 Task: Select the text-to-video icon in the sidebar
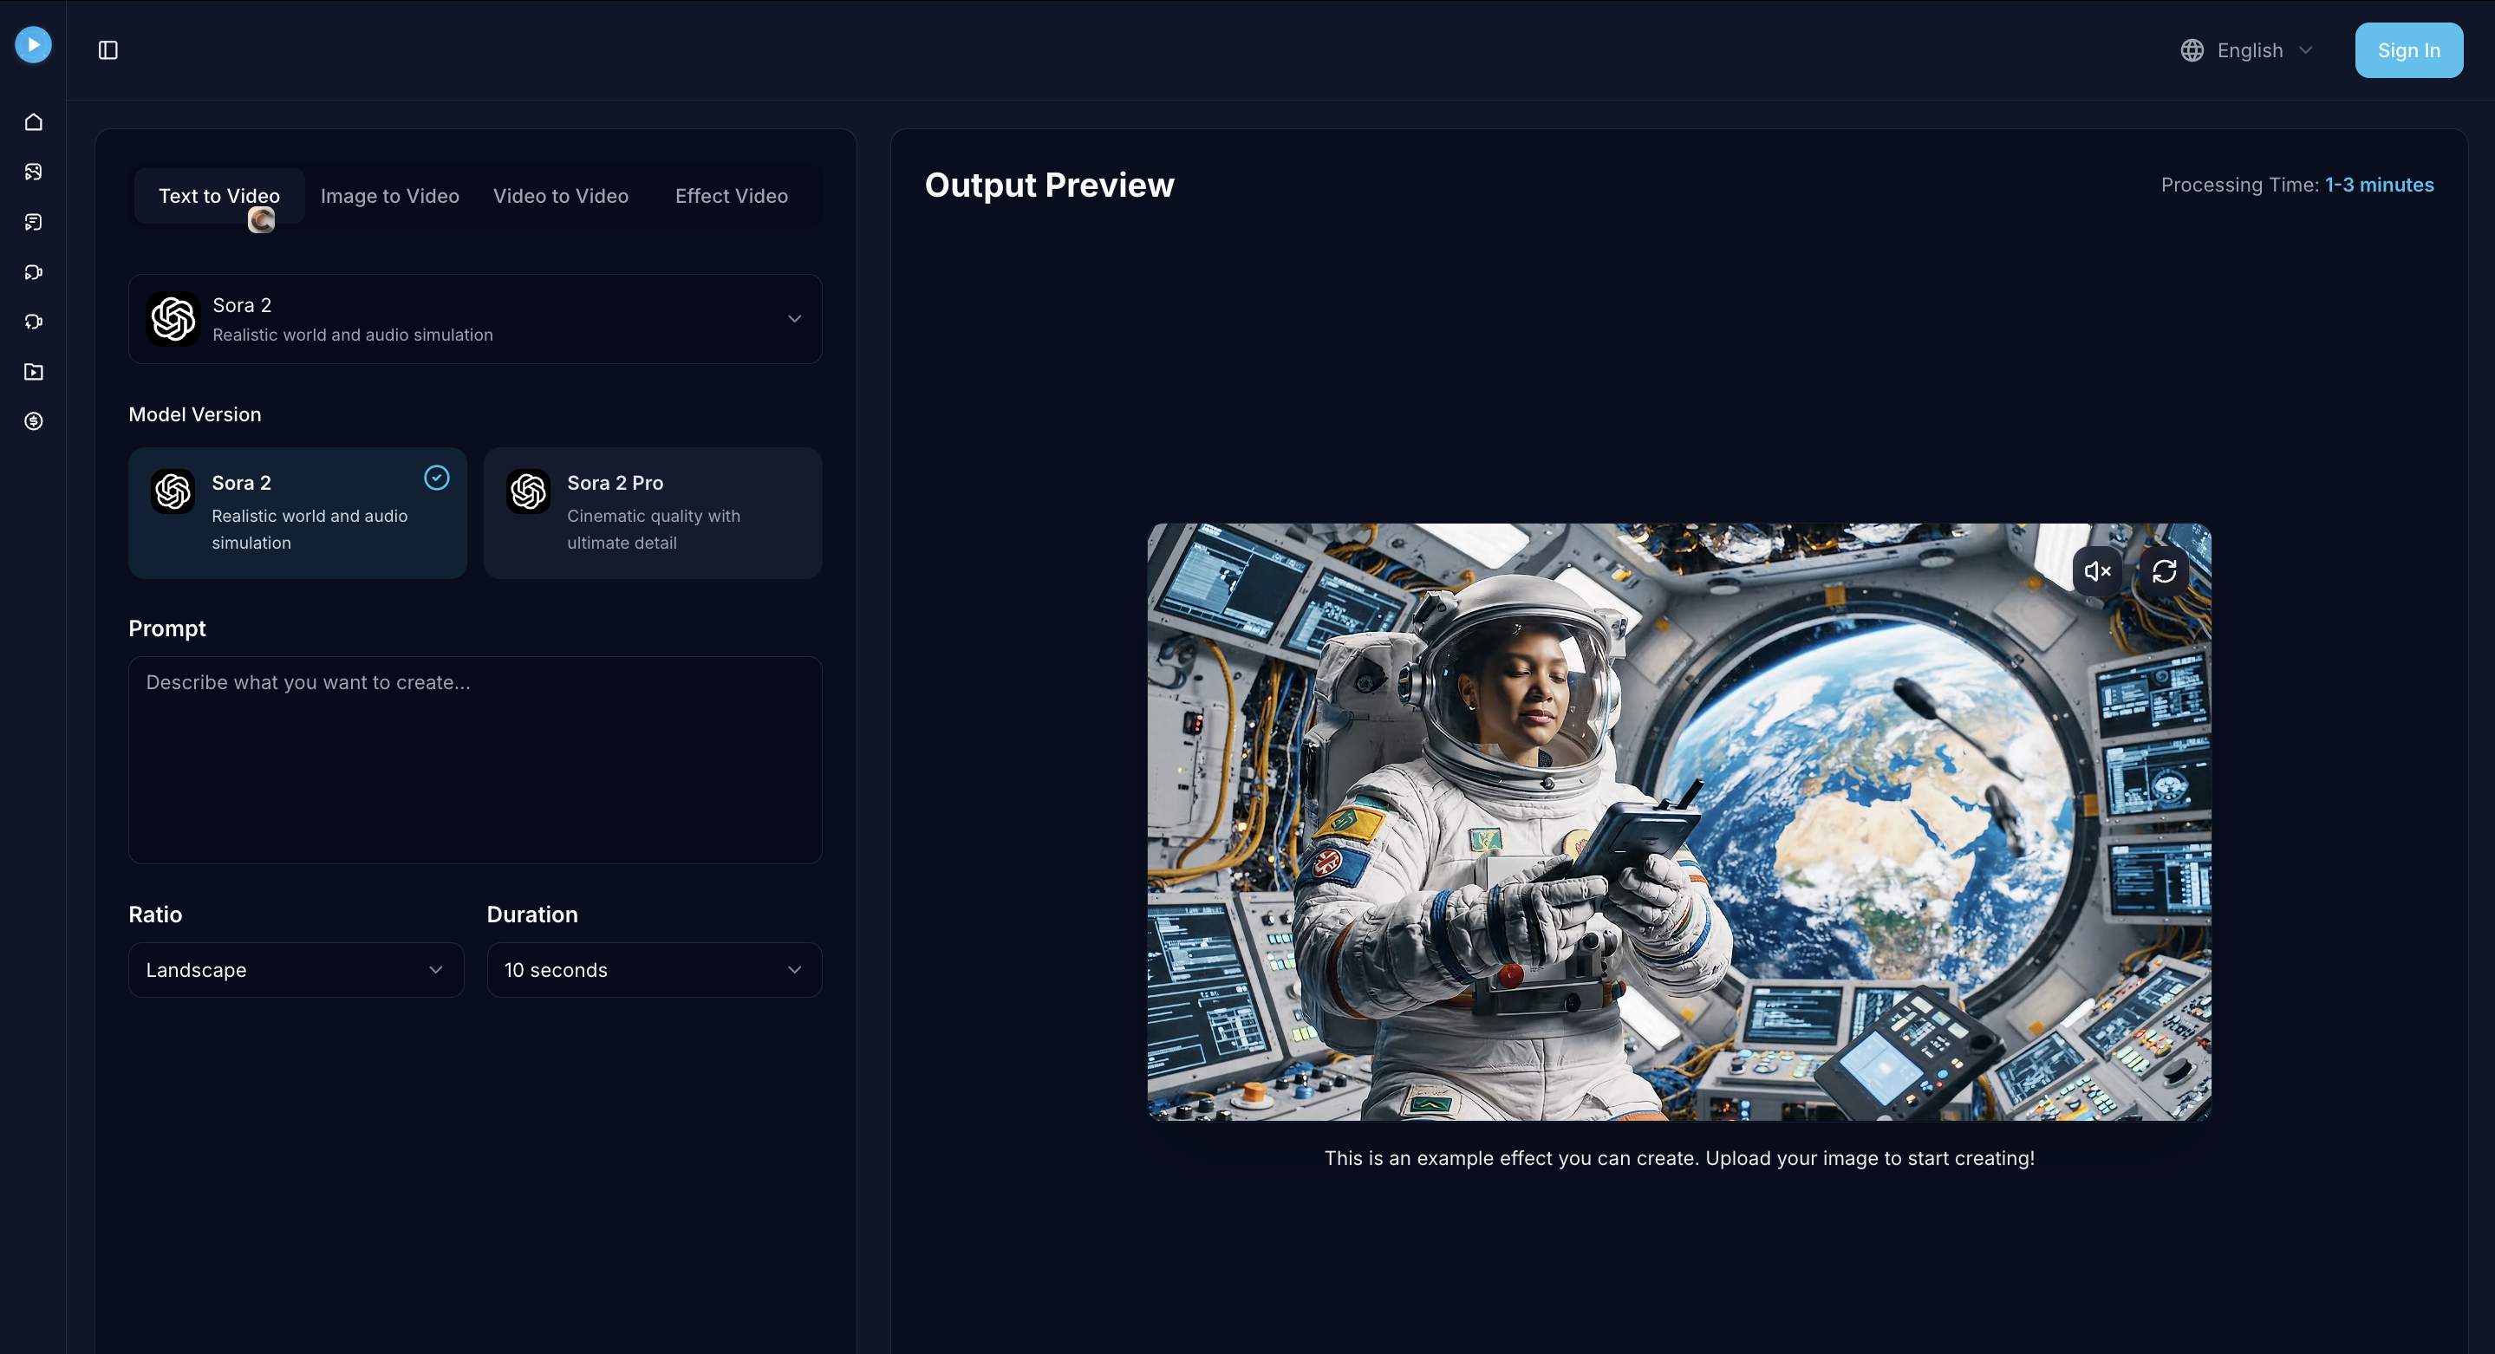tap(34, 222)
